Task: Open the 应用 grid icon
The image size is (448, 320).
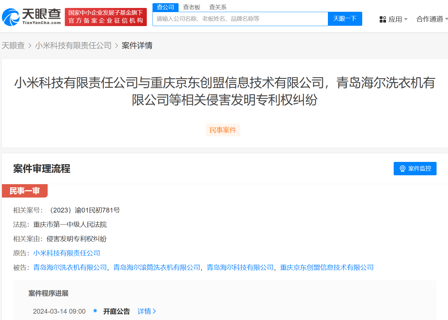Action: 383,19
